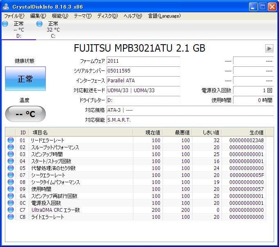Click status orb for ID 04 スタート/ストップ回数
Image resolution: width=279 pixels, height=247 pixels.
[11, 161]
